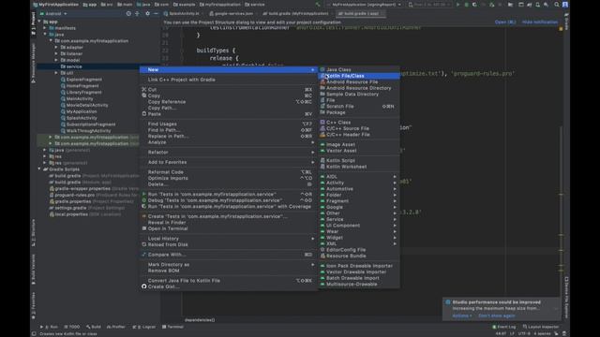Click Kotlin Worksheet icon entry
Image resolution: width=600 pixels, height=337 pixels.
coord(322,167)
